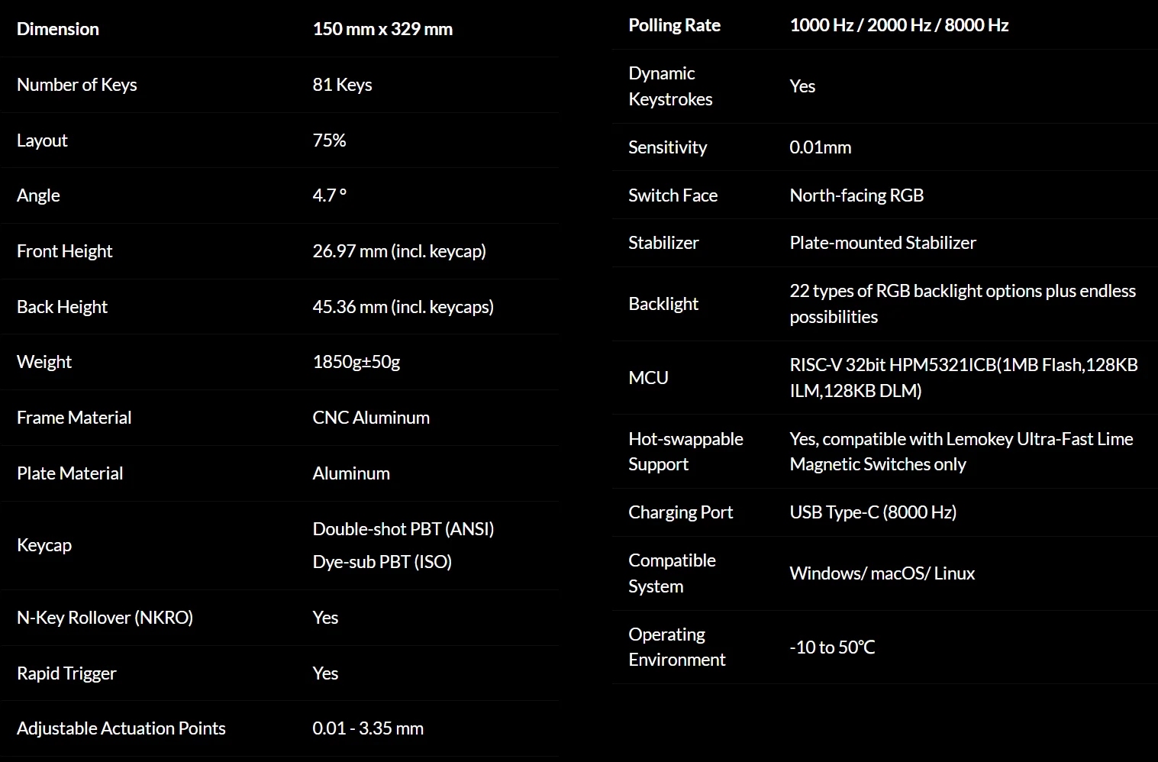Screen dimensions: 1158x762
Task: Select the 1000 Hz / 2000 Hz / 8000 Hz value
Action: tap(899, 25)
